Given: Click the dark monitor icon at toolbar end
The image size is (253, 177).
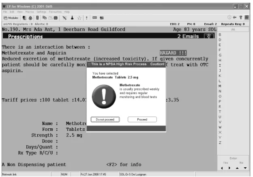Looking at the screenshot, I should (247, 17).
